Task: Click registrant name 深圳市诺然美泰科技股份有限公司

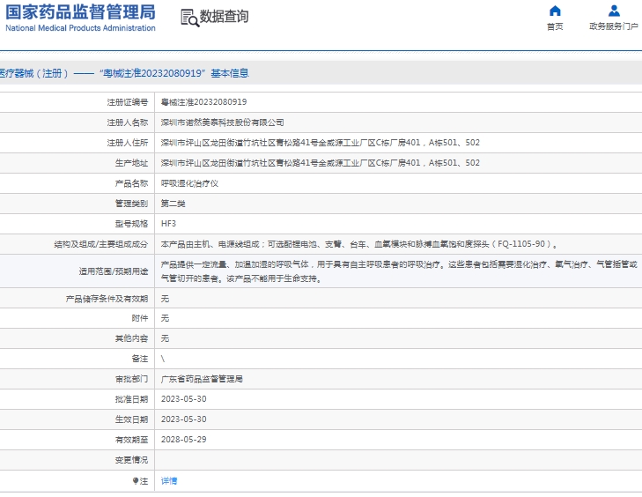Action: coord(222,122)
